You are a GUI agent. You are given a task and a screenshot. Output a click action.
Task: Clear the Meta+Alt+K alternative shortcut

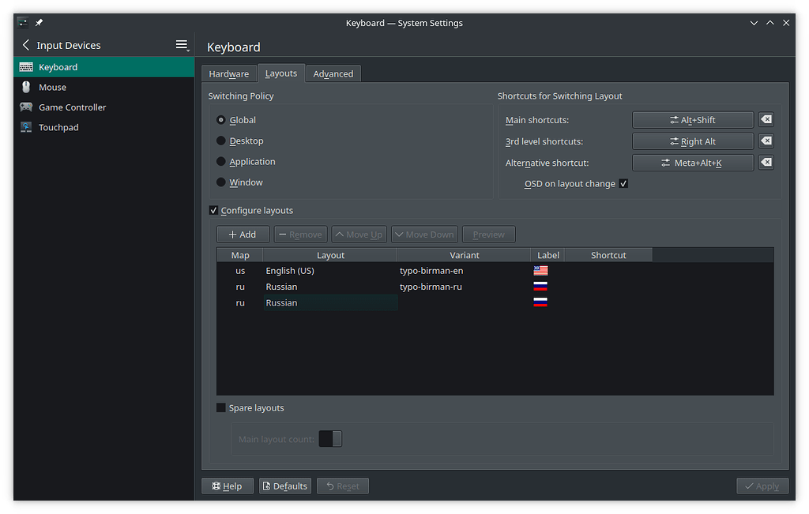pos(765,163)
